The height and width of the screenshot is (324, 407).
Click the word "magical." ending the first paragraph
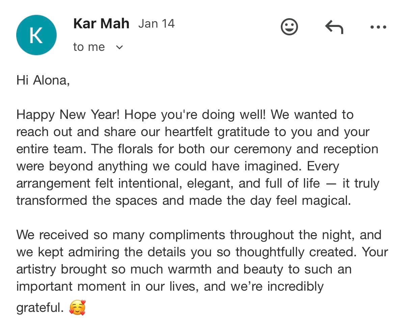[x=326, y=201]
